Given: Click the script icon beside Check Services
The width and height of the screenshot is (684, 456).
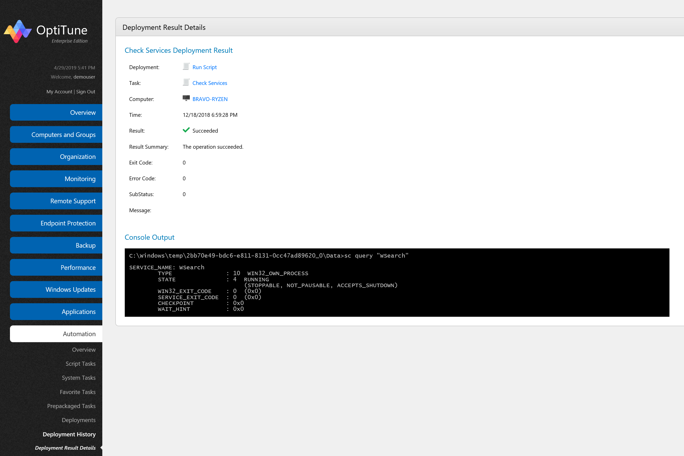Looking at the screenshot, I should [186, 82].
